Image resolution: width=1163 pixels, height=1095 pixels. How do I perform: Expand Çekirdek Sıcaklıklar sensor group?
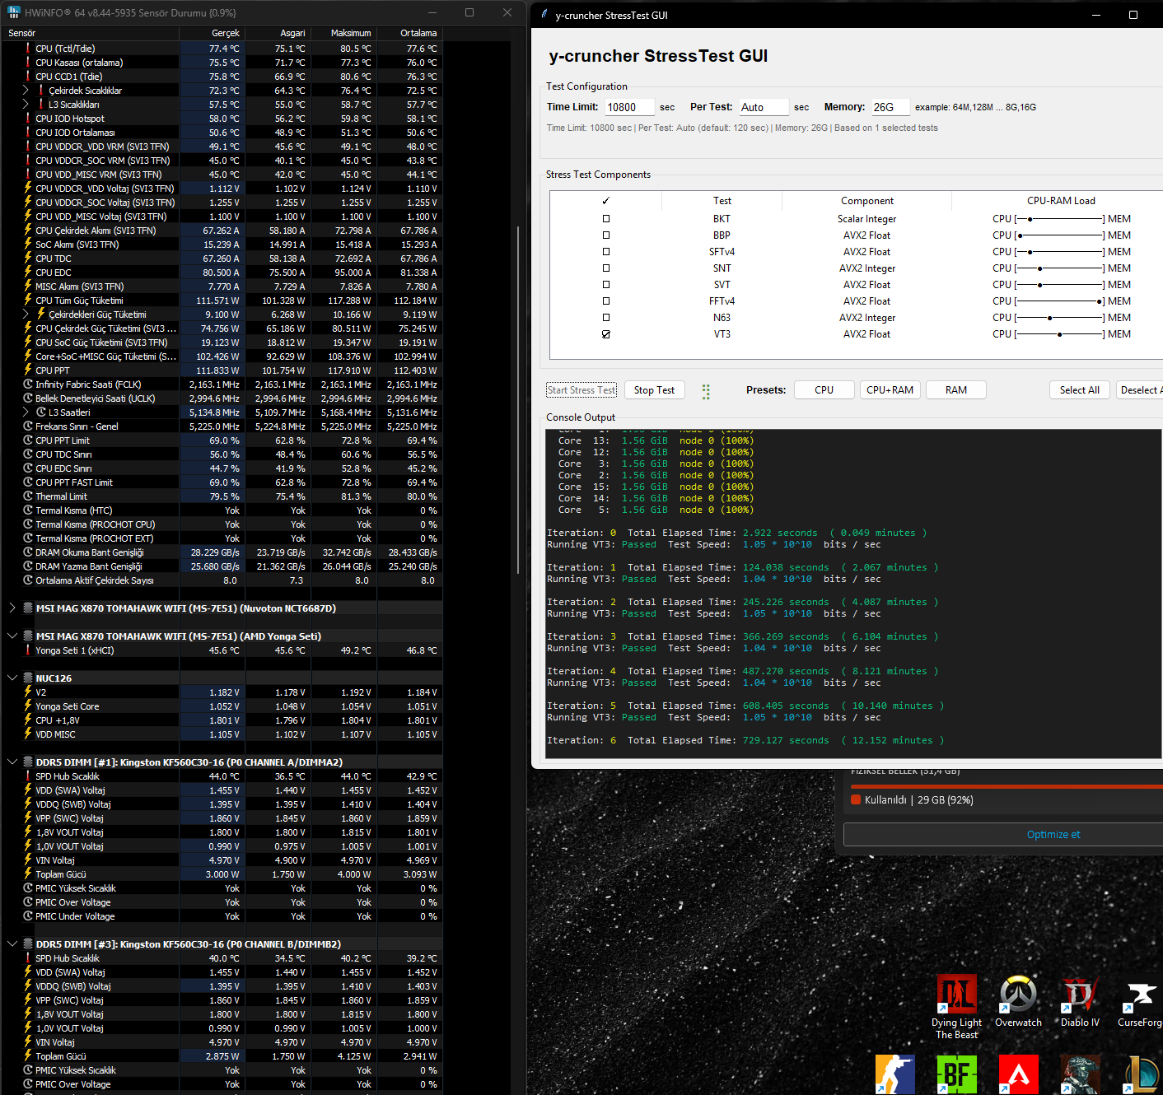26,91
